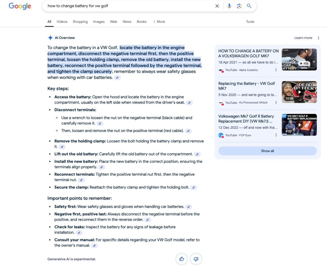Open Google Lens image search
327x266 pixels.
[x=239, y=6]
